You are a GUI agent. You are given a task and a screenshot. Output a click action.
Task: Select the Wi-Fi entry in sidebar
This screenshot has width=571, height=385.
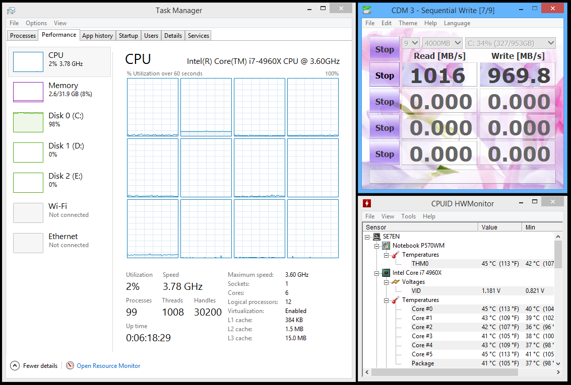pyautogui.click(x=59, y=212)
